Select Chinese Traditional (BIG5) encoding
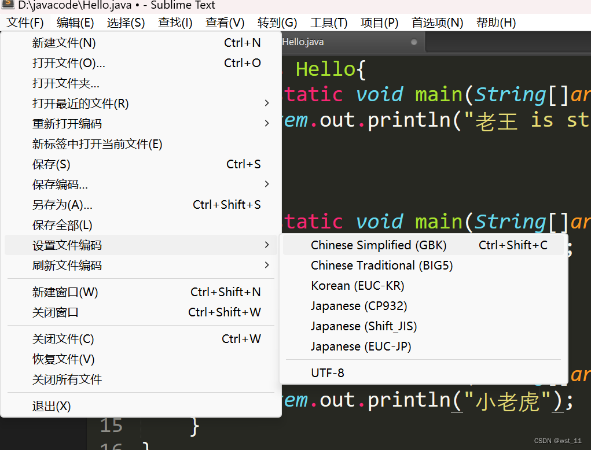591x450 pixels. pos(423,265)
